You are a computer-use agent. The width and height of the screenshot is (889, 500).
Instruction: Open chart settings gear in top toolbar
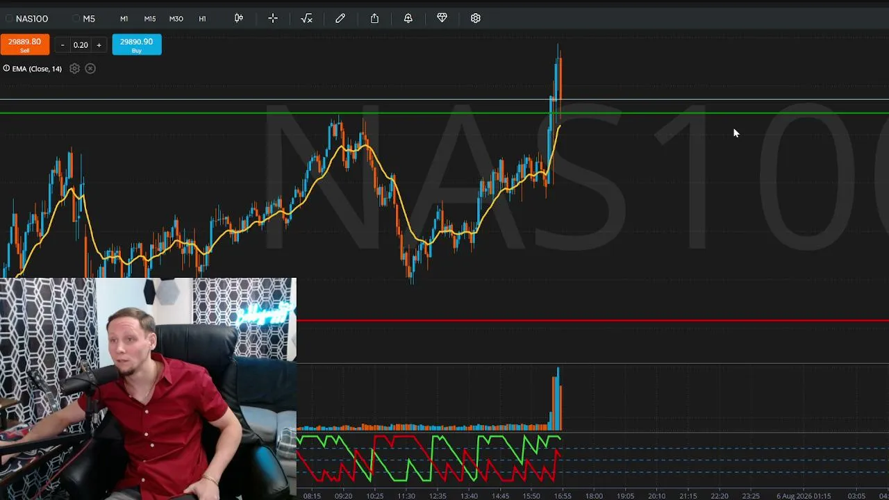(476, 18)
